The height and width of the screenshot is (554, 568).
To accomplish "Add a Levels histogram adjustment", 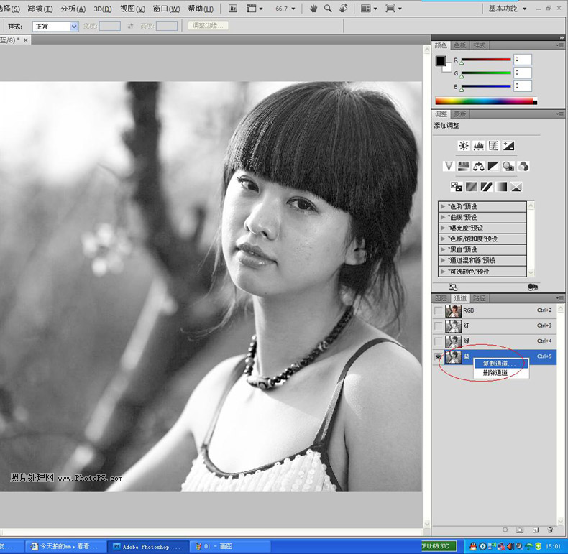I will click(x=479, y=146).
